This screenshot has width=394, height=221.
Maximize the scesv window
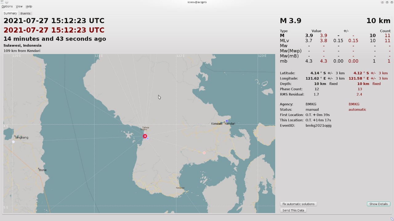pos(387,2)
